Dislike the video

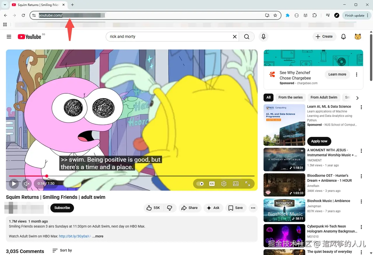[x=170, y=208]
